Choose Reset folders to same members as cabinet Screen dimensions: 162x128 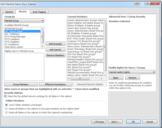point(7,109)
